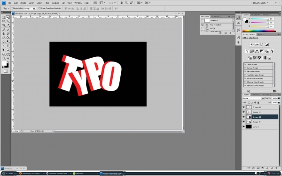Click the Exposure adjustment icon
Viewport: 282px width, 176px height.
pyautogui.click(x=266, y=45)
